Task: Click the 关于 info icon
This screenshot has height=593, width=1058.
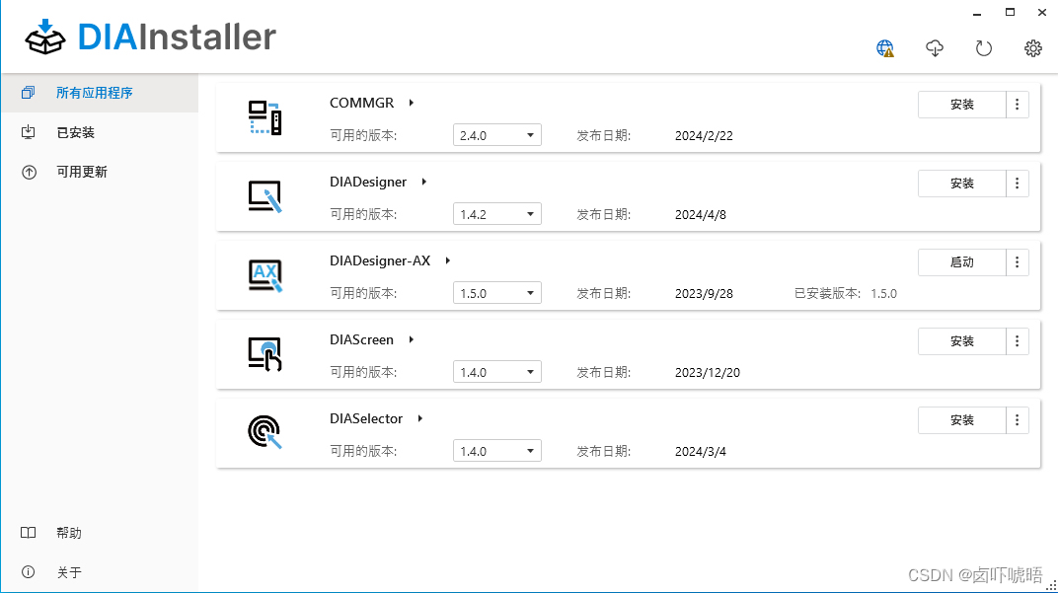Action: click(x=29, y=572)
